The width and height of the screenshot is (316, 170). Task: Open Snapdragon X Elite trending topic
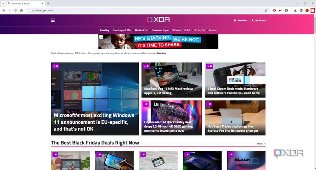pyautogui.click(x=122, y=30)
